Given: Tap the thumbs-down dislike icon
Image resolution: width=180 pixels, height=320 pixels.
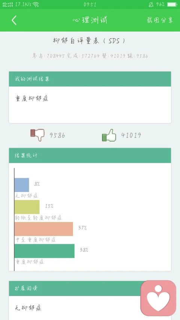Looking at the screenshot, I should coord(37,135).
